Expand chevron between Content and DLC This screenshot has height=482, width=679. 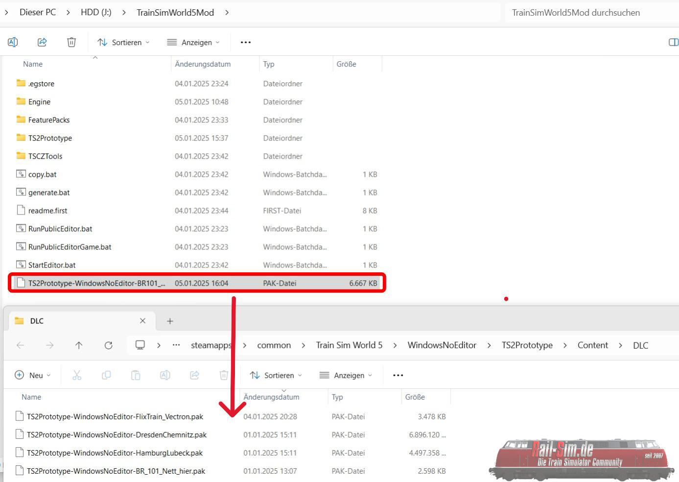(621, 345)
